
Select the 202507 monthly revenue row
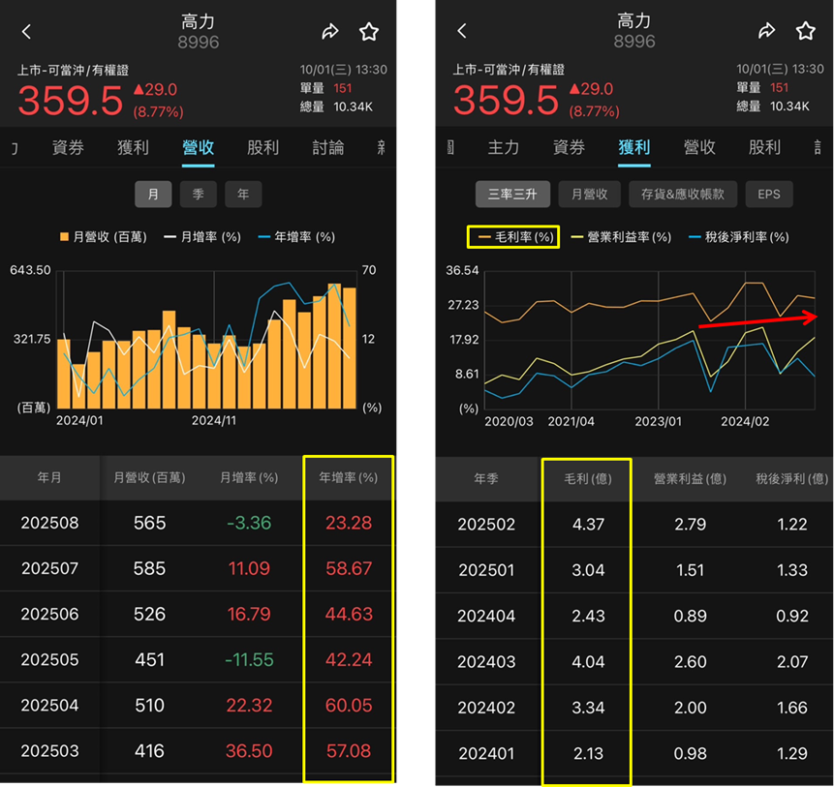coord(198,568)
